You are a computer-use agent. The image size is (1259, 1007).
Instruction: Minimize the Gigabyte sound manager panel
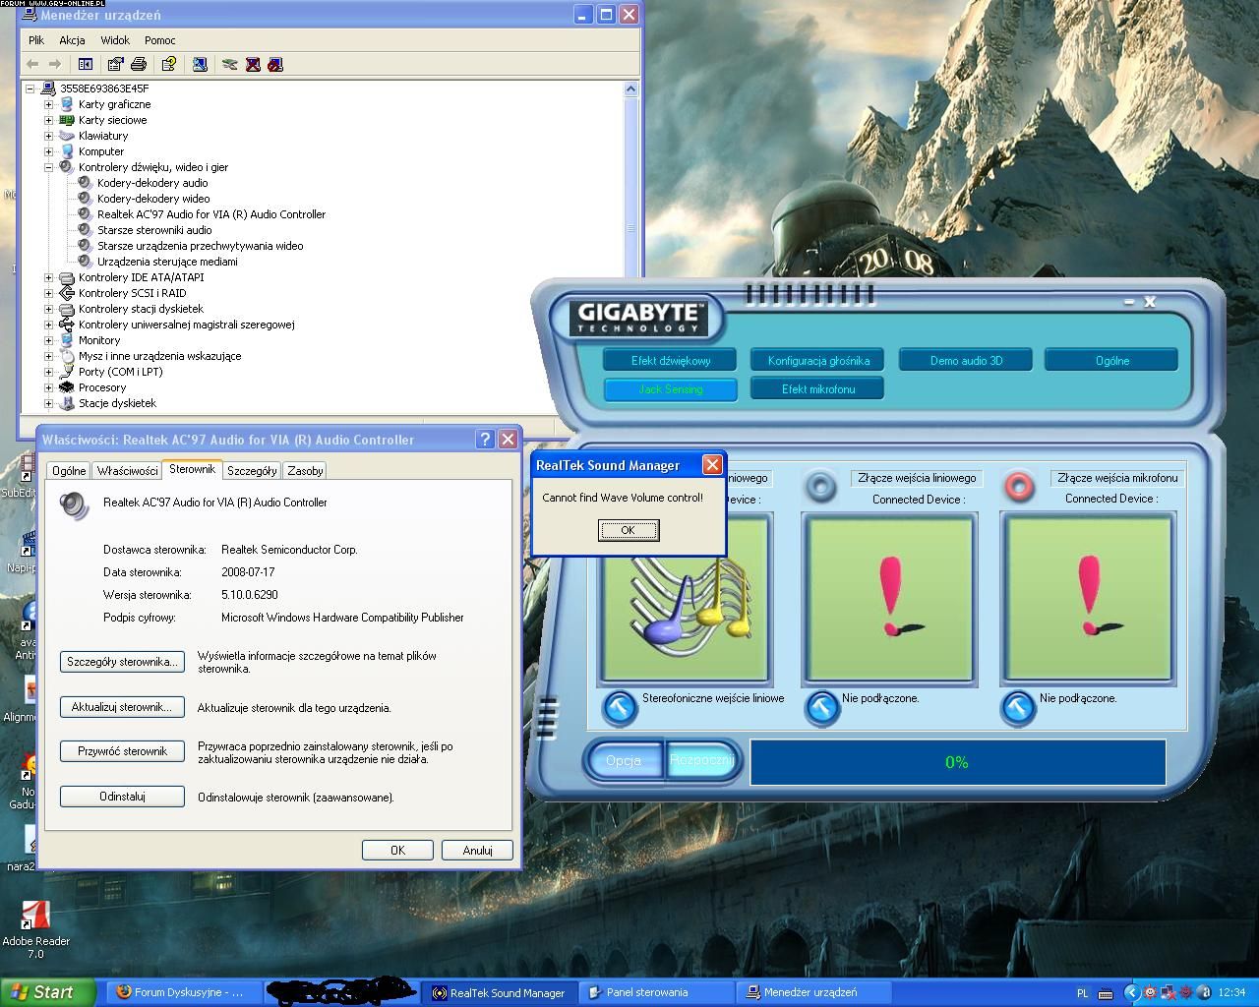(x=1128, y=302)
